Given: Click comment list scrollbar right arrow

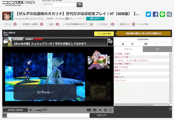Looking at the screenshot, I should [168, 105].
